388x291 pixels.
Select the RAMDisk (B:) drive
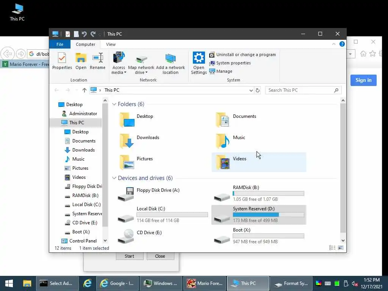[x=259, y=194]
